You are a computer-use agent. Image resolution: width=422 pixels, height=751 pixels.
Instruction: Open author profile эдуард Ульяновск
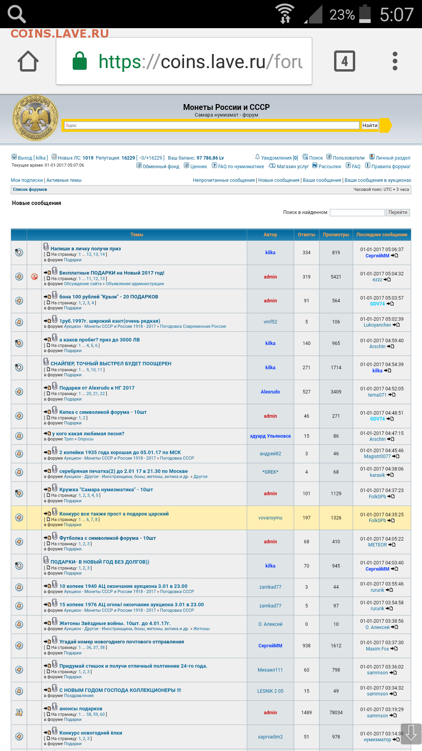point(270,436)
